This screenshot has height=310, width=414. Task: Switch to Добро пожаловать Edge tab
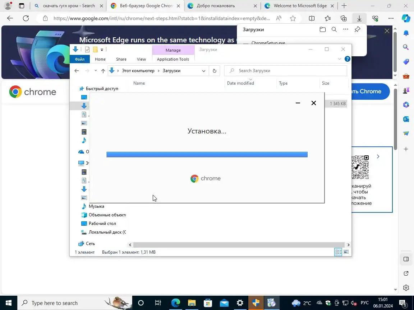[x=222, y=6]
